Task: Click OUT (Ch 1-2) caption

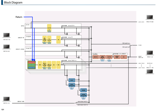Action: coord(6,103)
